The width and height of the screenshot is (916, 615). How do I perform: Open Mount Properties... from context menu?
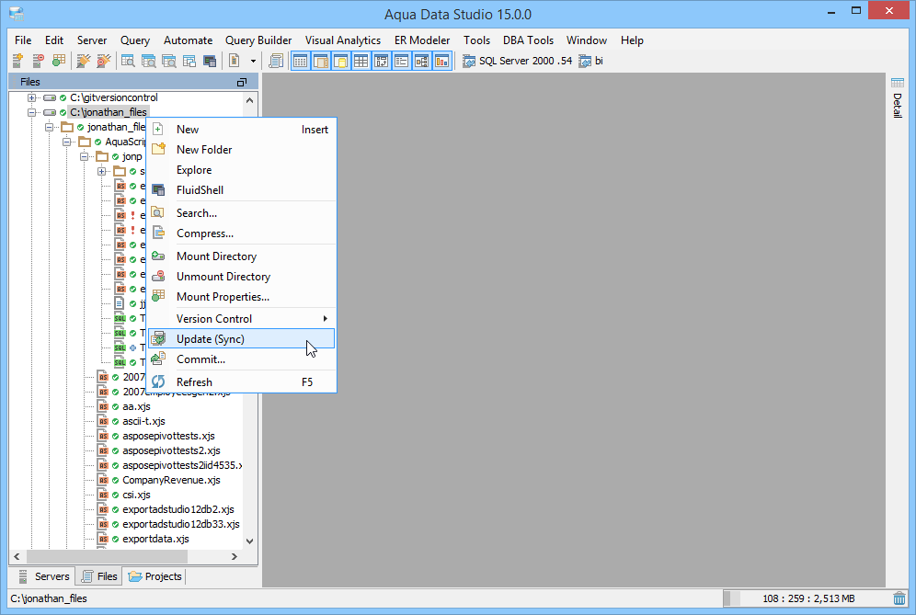click(x=241, y=297)
